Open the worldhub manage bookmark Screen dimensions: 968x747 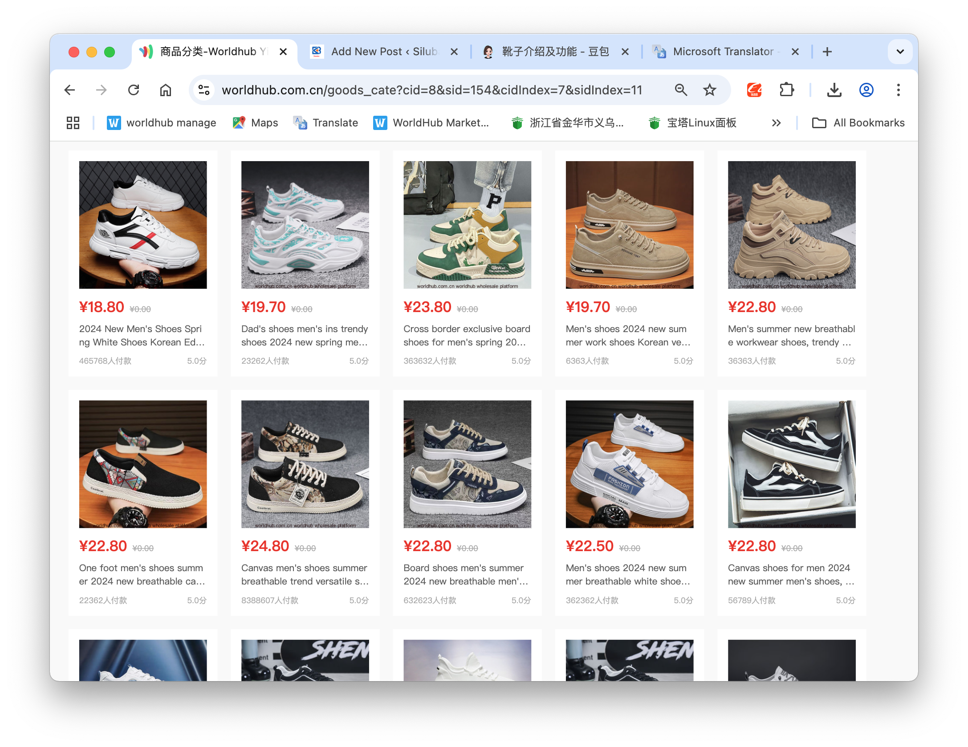click(162, 123)
